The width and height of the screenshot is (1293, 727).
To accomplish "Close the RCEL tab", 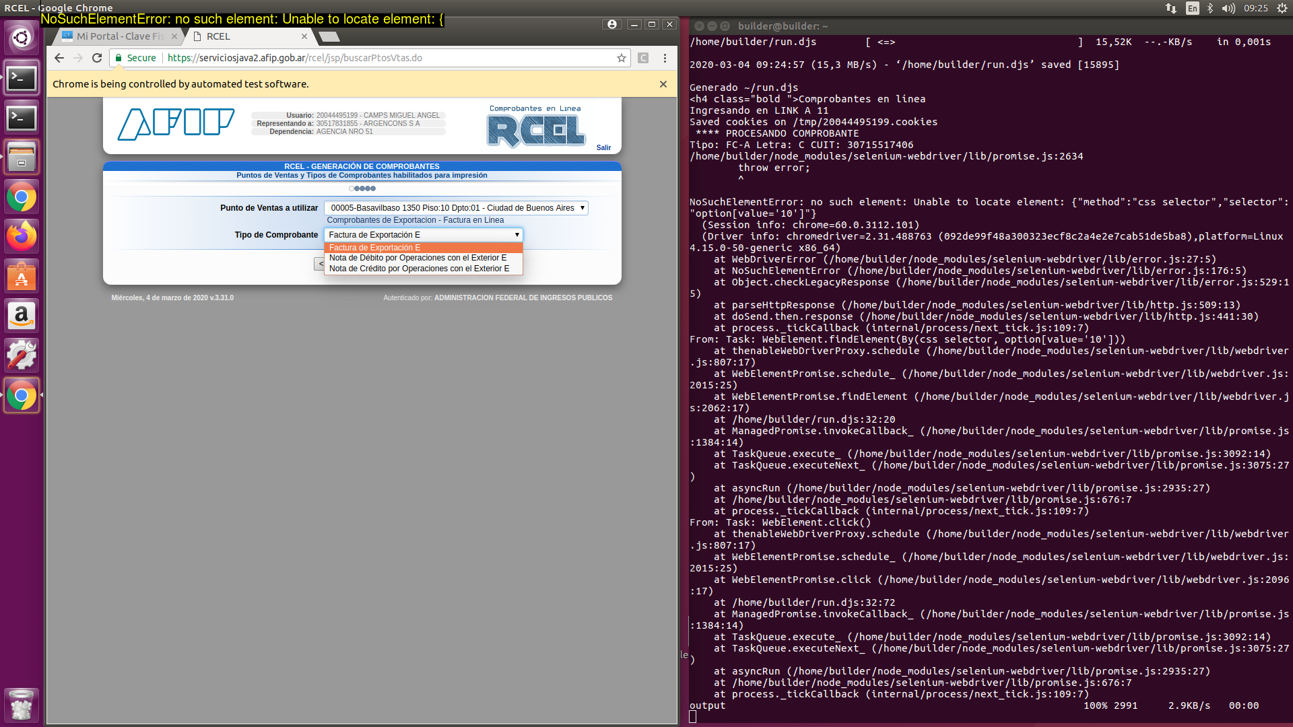I will [x=304, y=36].
